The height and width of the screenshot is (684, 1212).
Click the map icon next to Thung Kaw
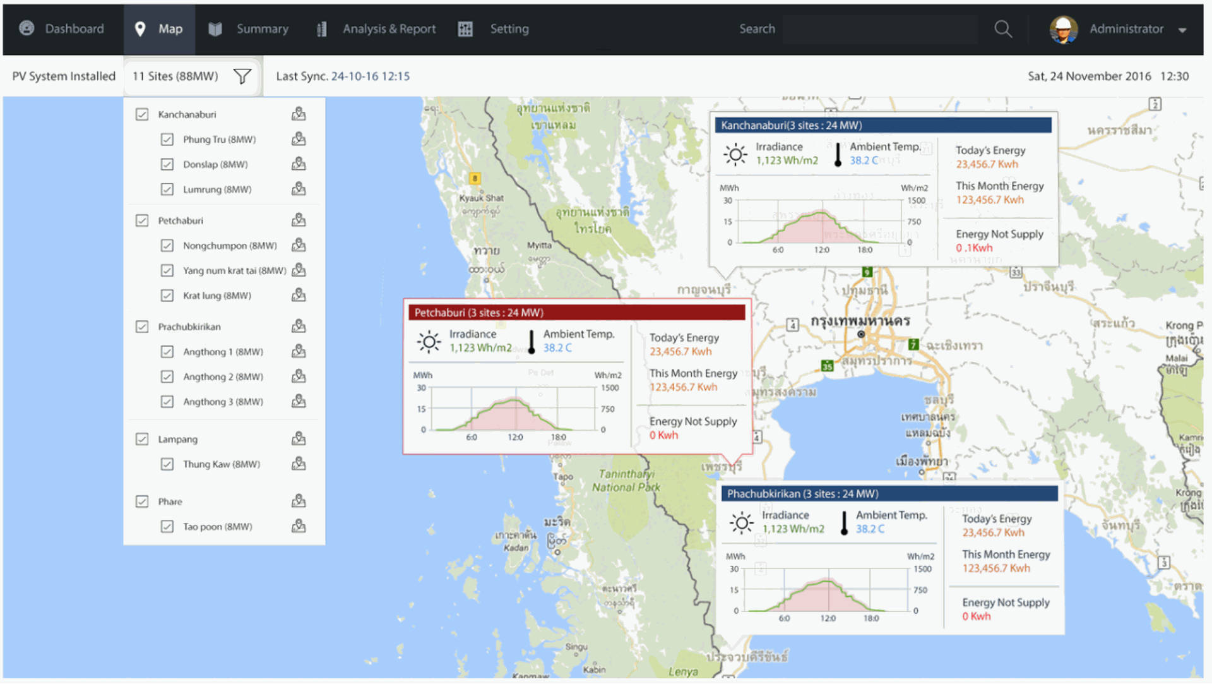click(x=299, y=464)
